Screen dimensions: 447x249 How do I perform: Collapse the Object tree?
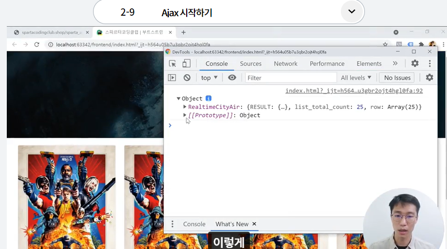point(178,98)
